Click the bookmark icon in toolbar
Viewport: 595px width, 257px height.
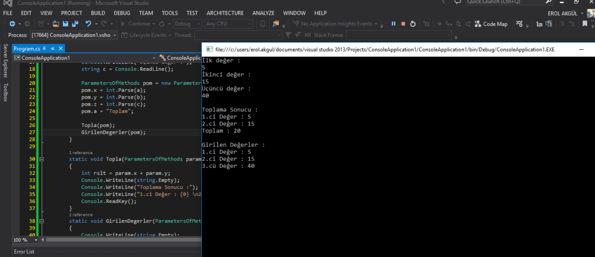point(585,24)
